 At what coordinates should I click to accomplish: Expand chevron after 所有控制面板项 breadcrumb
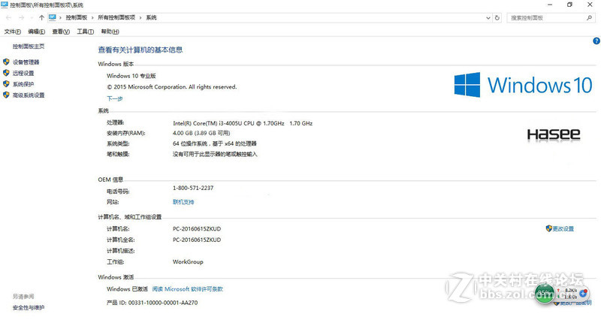[x=140, y=17]
